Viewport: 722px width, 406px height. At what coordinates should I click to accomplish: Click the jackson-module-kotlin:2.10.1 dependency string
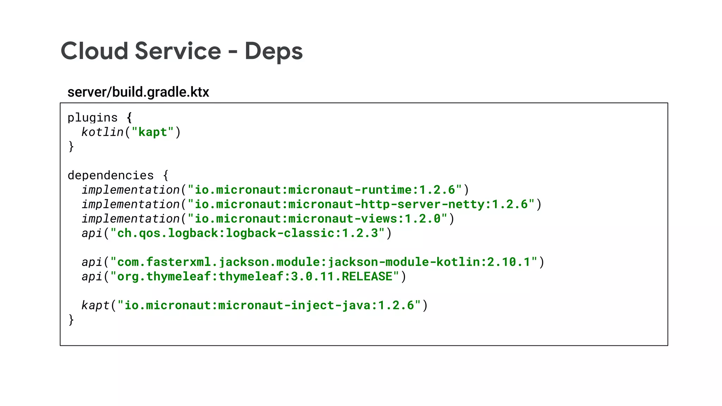[324, 262]
